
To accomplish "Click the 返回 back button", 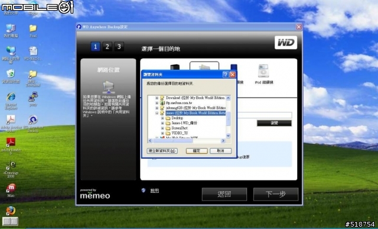I will click(224, 194).
